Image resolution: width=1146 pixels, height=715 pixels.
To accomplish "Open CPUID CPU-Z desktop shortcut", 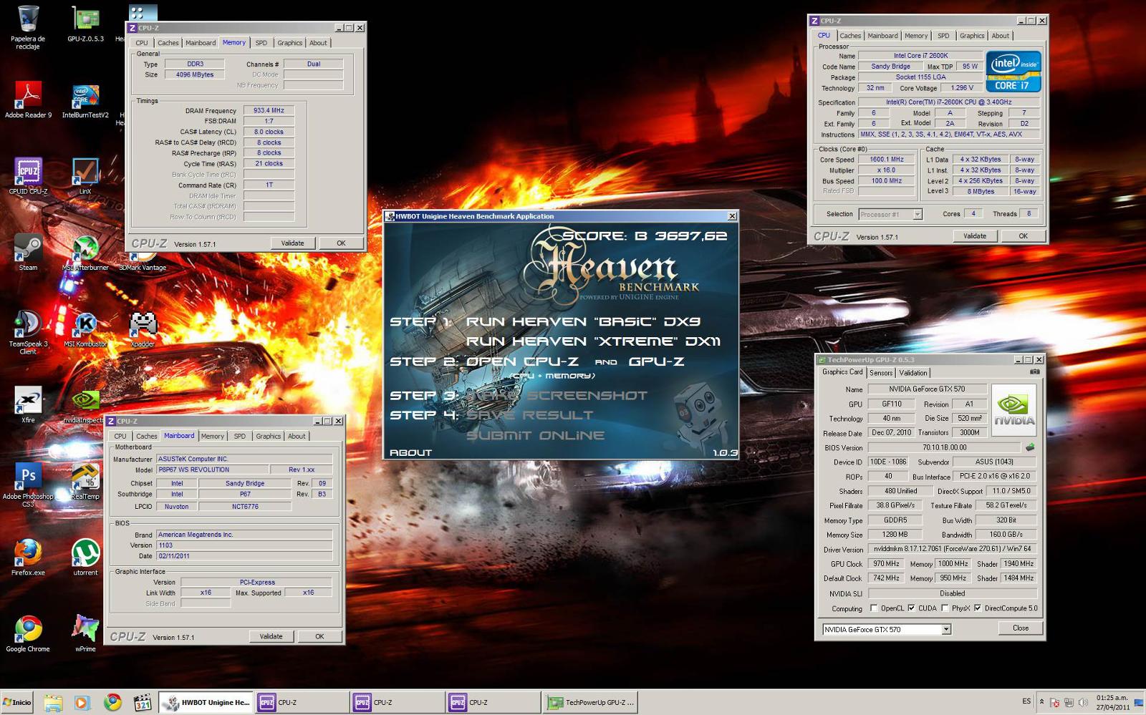I will point(28,175).
